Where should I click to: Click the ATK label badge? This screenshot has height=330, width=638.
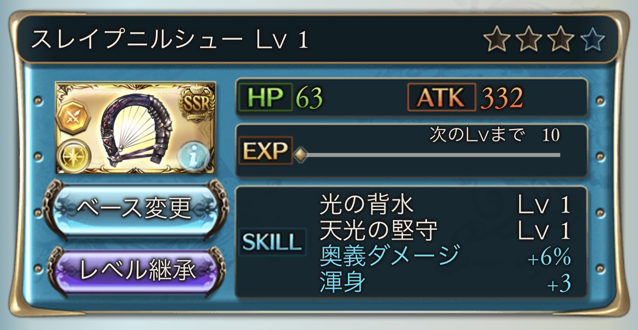click(x=442, y=97)
